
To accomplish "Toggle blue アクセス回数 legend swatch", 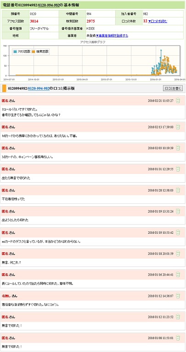I will click(x=15, y=52).
